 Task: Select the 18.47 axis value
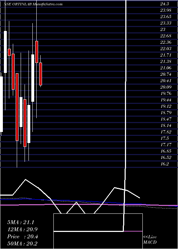[x=166, y=119]
